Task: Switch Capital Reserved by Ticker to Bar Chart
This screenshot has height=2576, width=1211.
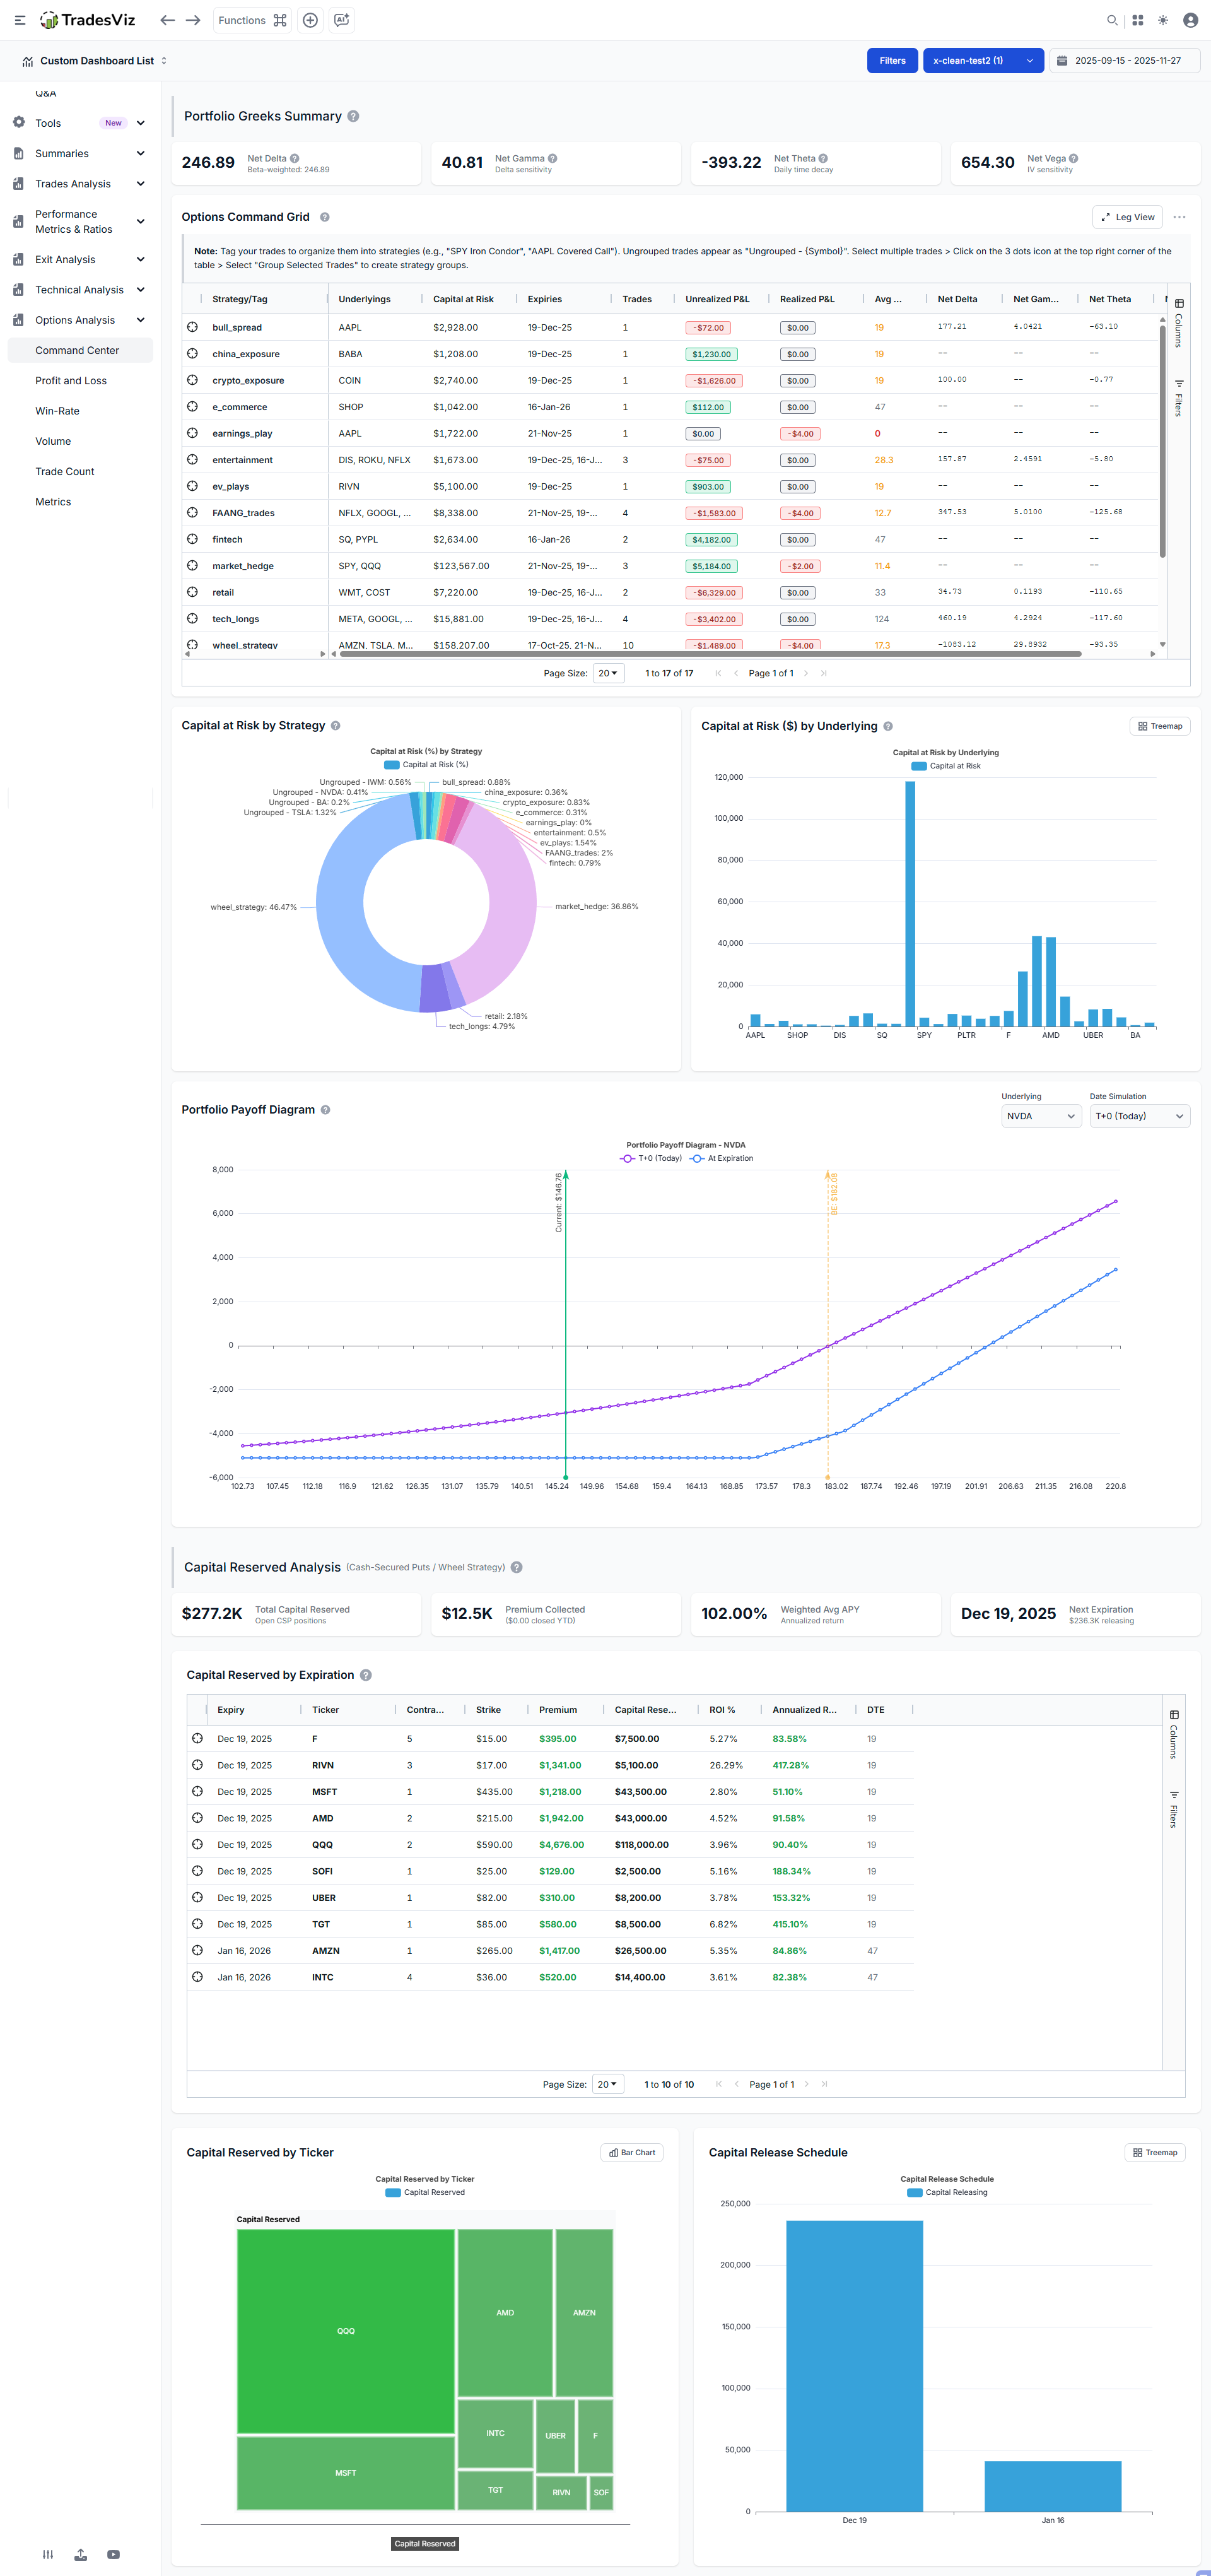Action: pyautogui.click(x=632, y=2152)
